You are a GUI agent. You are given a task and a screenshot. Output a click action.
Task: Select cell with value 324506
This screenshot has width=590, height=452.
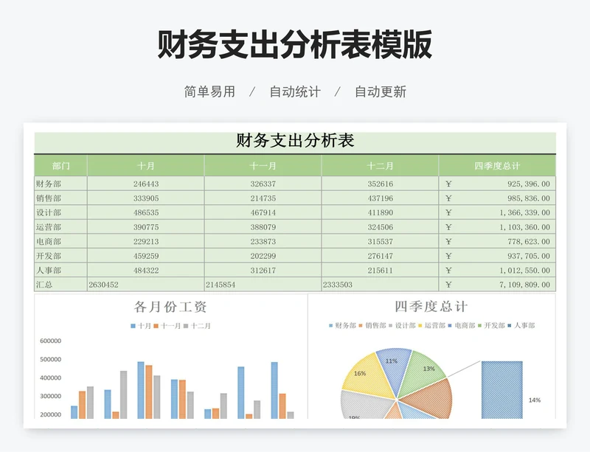tap(380, 227)
